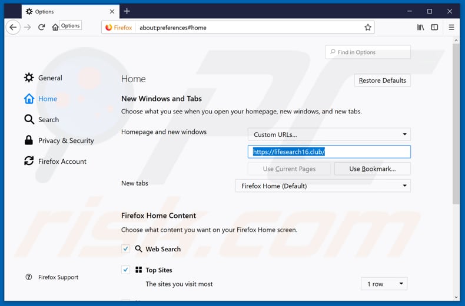Open the Library toolbar icon

420,28
